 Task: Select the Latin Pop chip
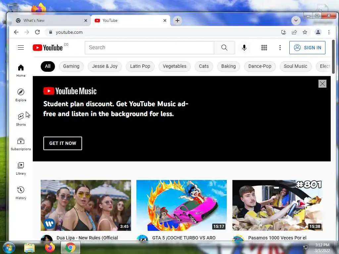tap(140, 66)
